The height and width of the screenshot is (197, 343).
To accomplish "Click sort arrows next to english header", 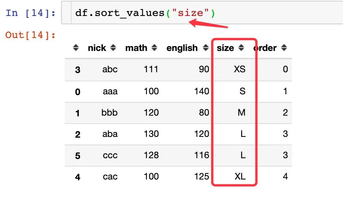I will pyautogui.click(x=206, y=48).
